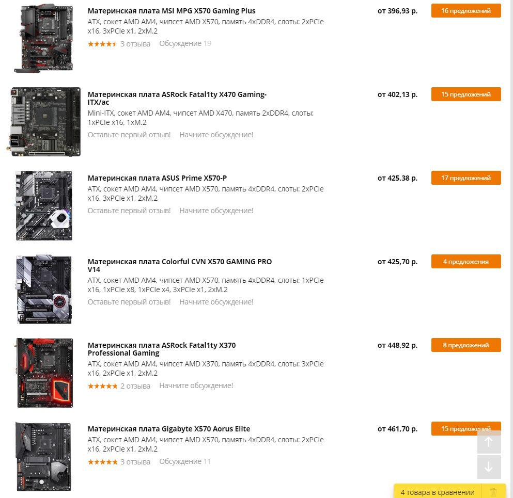Click 'Оставьте первый отзыв!' for ASUS Prime
Viewport: 513px width, 498px height.
[129, 211]
